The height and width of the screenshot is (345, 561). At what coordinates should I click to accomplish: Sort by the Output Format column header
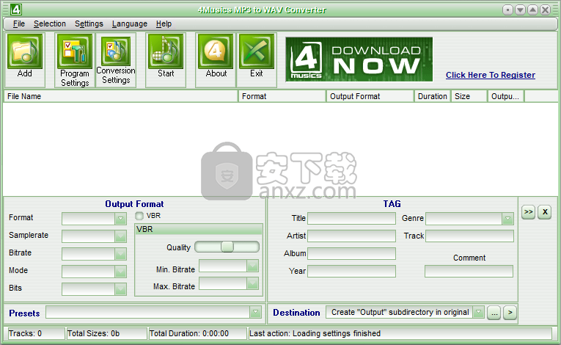pyautogui.click(x=370, y=96)
